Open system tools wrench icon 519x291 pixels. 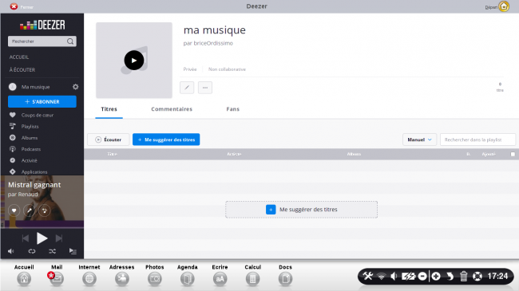(x=368, y=276)
